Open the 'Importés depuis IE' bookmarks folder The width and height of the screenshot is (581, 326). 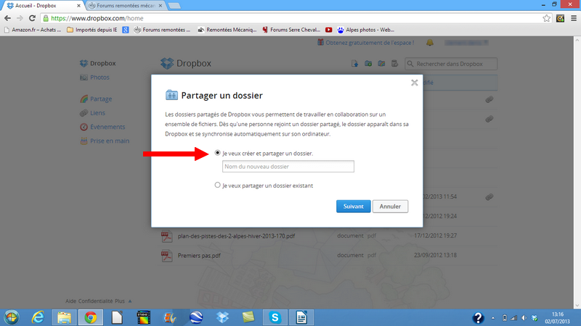point(92,30)
